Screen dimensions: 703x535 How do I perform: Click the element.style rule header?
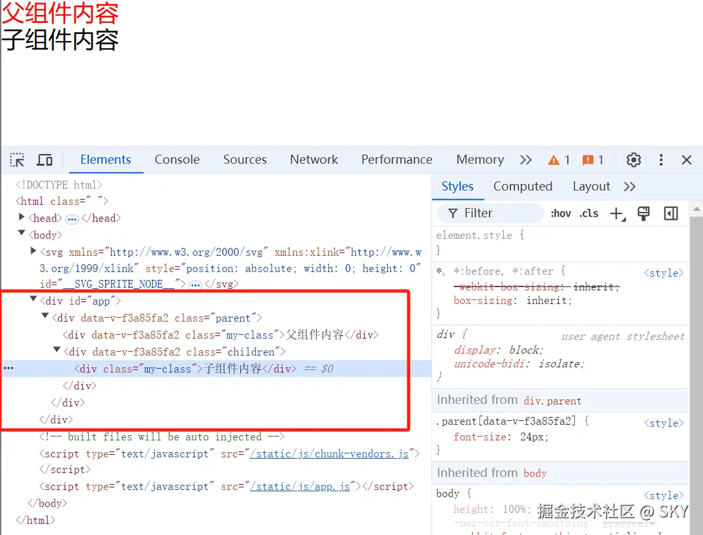point(480,236)
